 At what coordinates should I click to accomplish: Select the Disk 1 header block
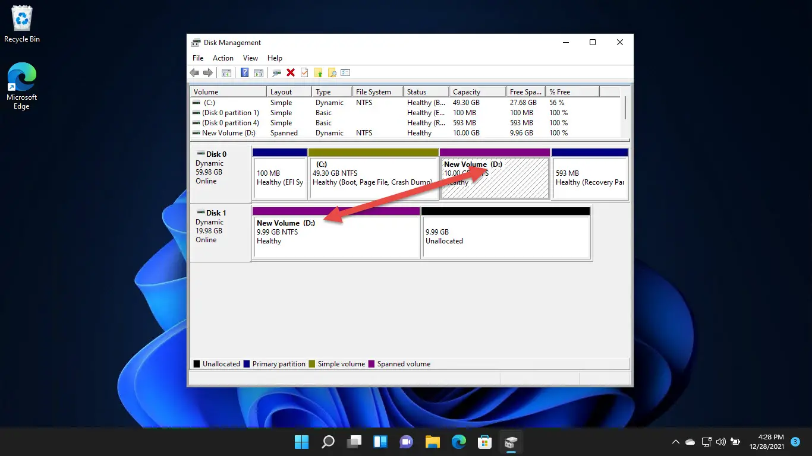(x=221, y=232)
